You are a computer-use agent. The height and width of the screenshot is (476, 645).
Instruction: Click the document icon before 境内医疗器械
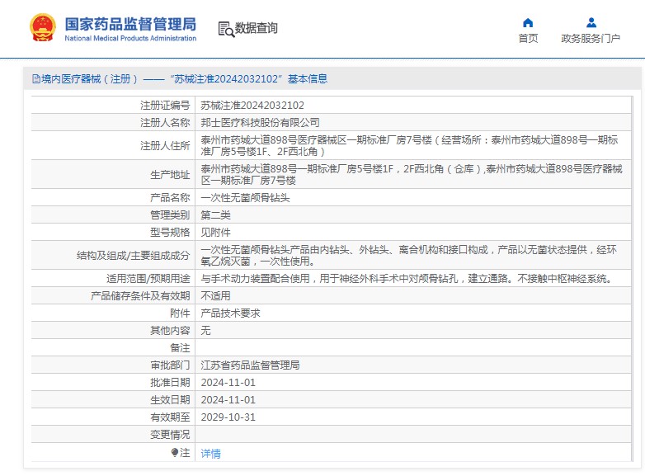pyautogui.click(x=35, y=79)
